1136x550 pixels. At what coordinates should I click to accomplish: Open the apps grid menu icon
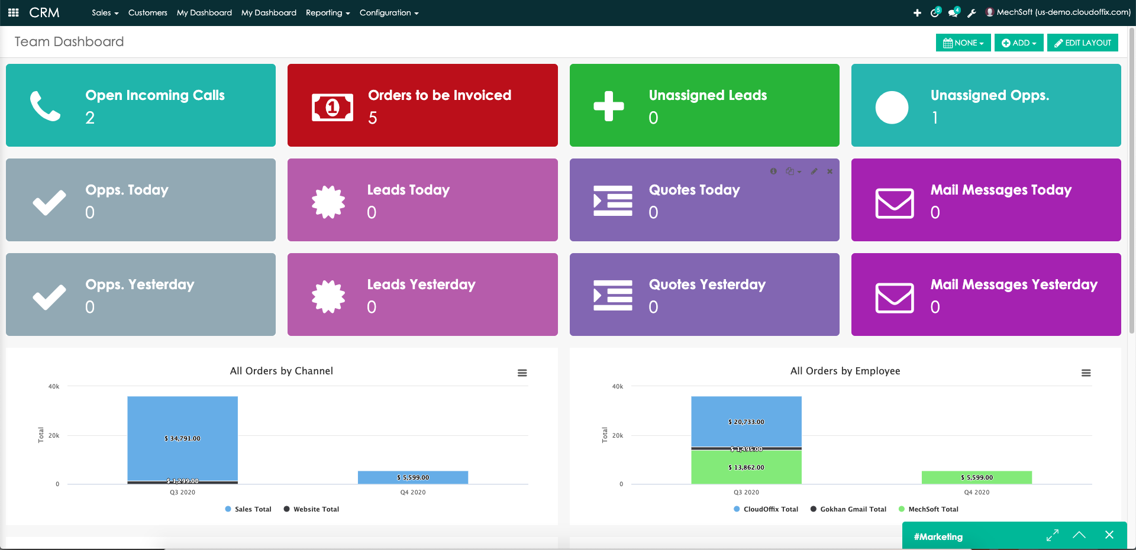click(13, 12)
